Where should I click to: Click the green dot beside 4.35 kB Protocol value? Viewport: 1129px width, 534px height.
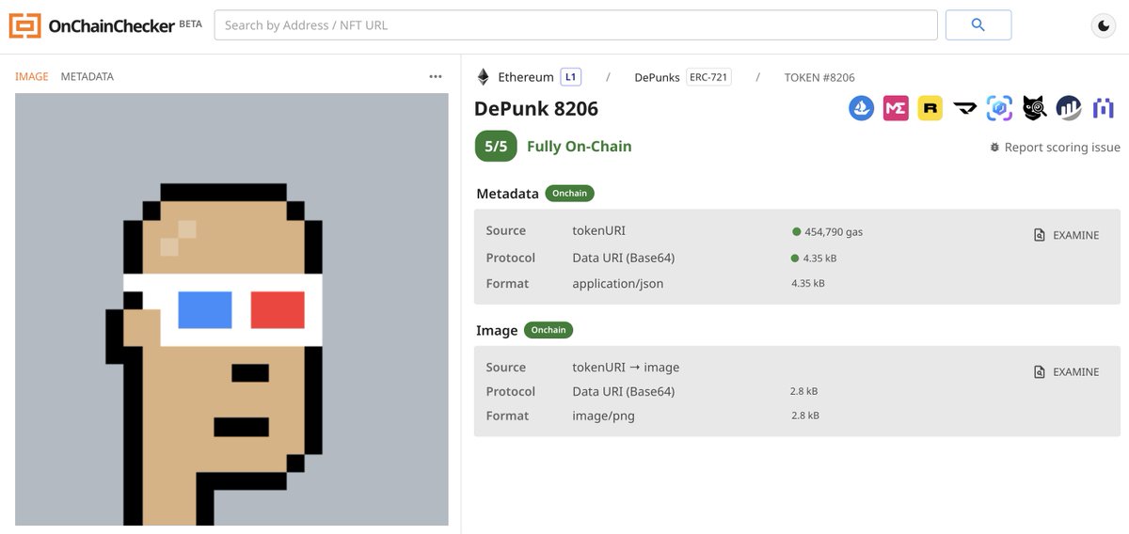pyautogui.click(x=795, y=259)
